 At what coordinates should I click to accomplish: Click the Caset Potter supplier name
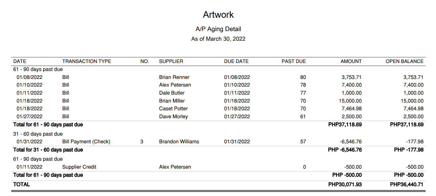point(173,109)
